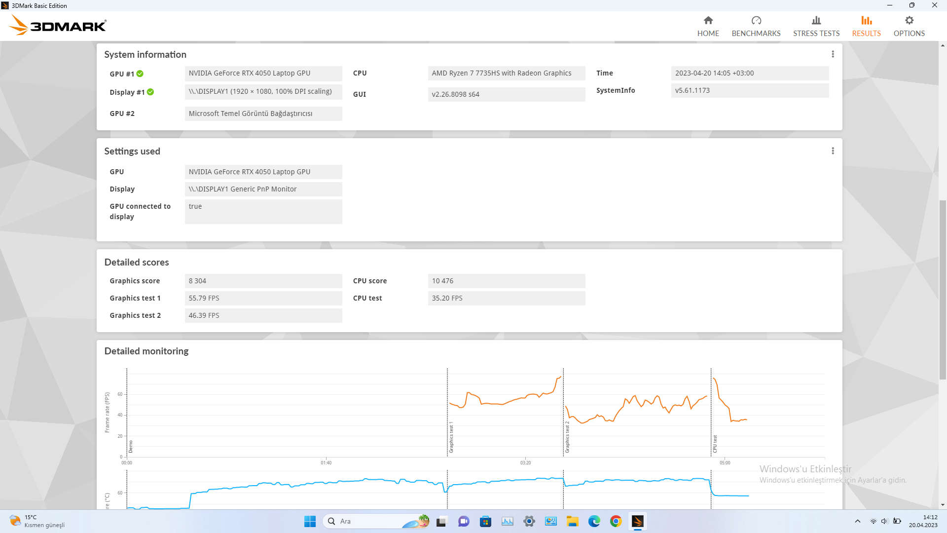Open Windows Start menu
This screenshot has width=947, height=533.
coord(310,521)
